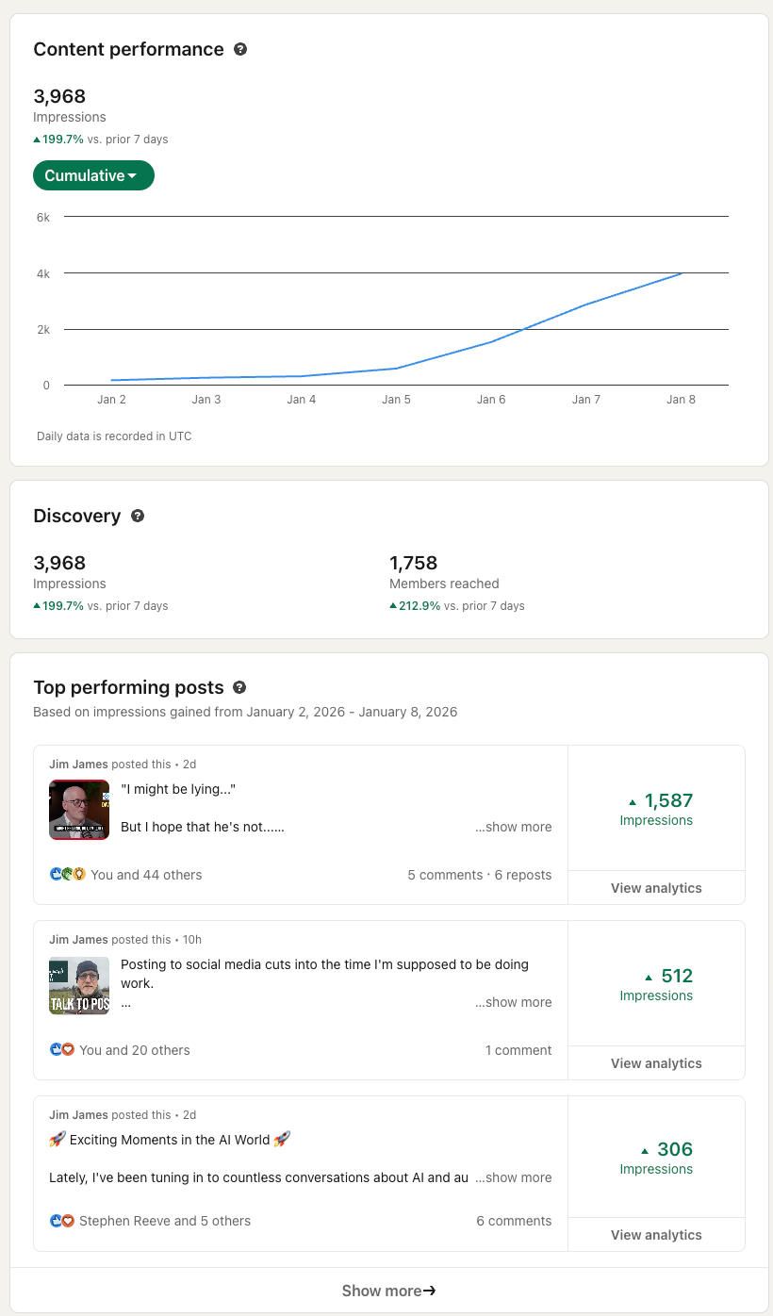
Task: Click help icon beside Top performing posts
Action: tap(239, 687)
